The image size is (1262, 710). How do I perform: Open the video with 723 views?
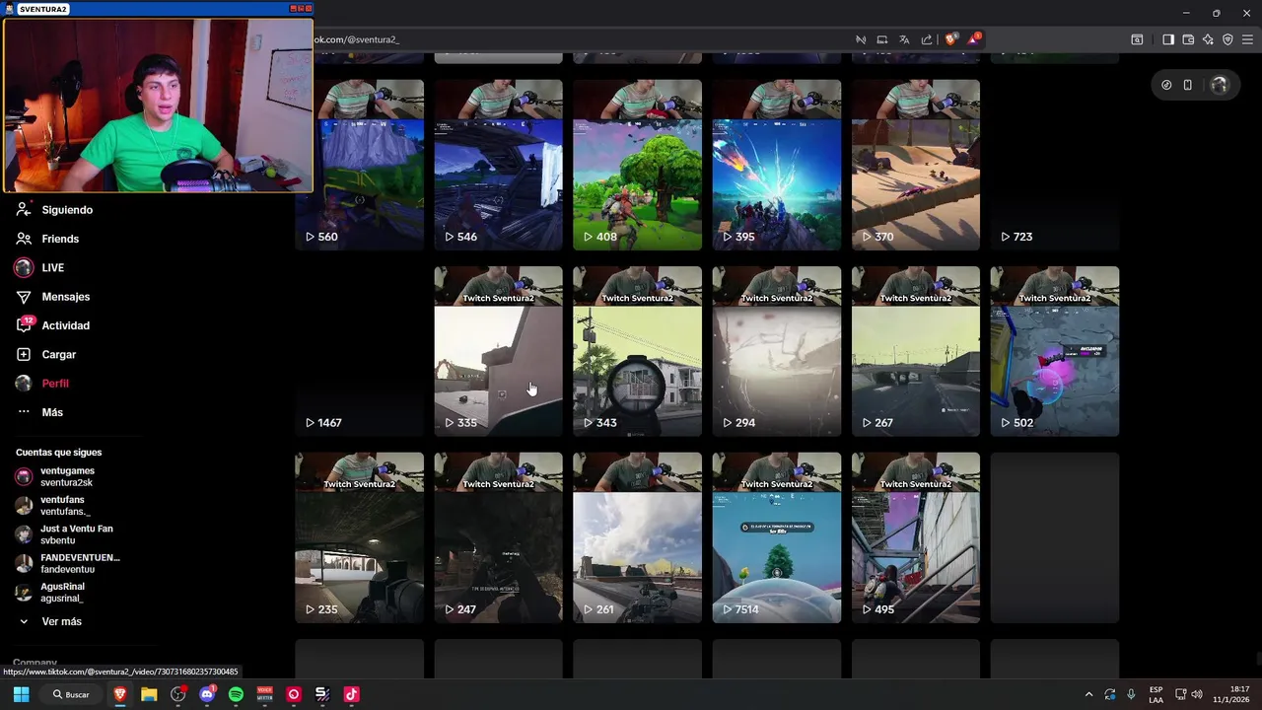(1055, 165)
